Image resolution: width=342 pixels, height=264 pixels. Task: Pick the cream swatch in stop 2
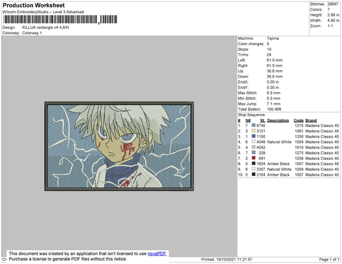(x=254, y=131)
